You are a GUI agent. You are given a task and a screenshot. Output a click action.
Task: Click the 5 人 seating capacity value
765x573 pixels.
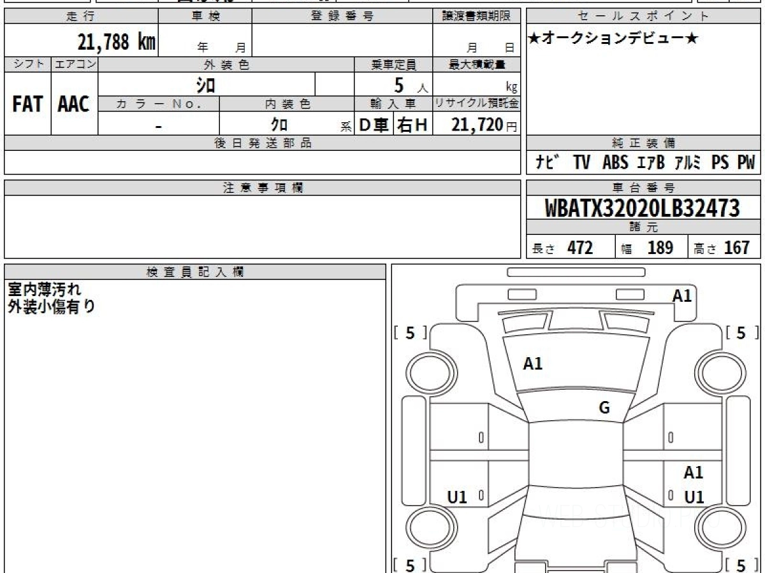tap(411, 85)
